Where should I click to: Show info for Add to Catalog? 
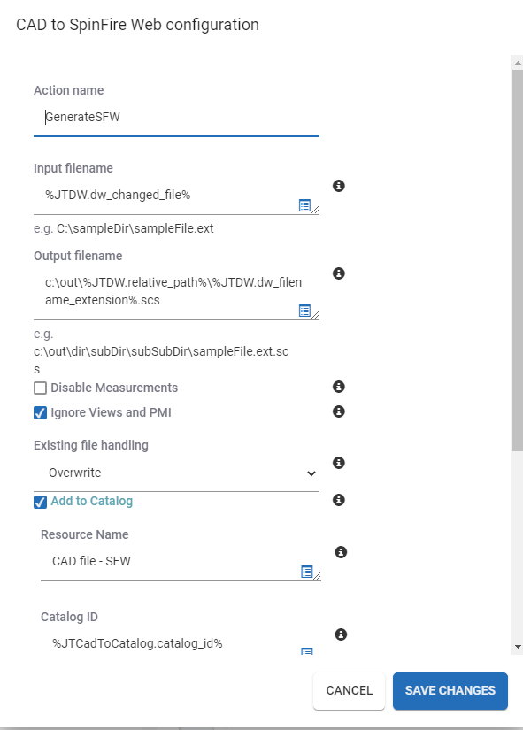339,500
